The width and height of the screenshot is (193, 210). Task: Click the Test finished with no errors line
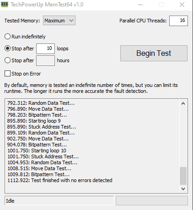[x=60, y=180]
